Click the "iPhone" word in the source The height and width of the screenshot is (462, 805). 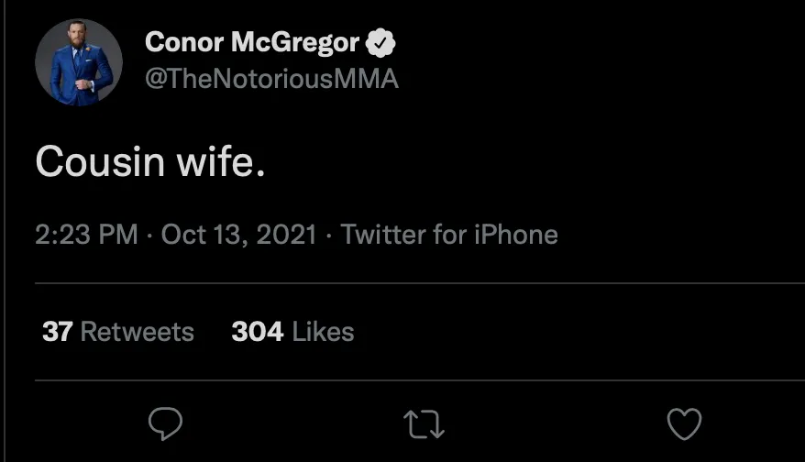(515, 235)
